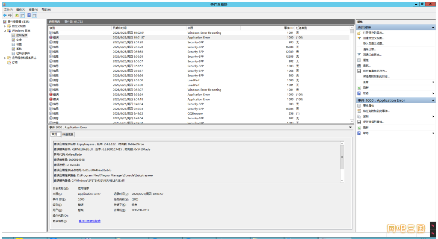Select the Security-SPP event with ID 1066
The image size is (438, 239).
point(198,71)
